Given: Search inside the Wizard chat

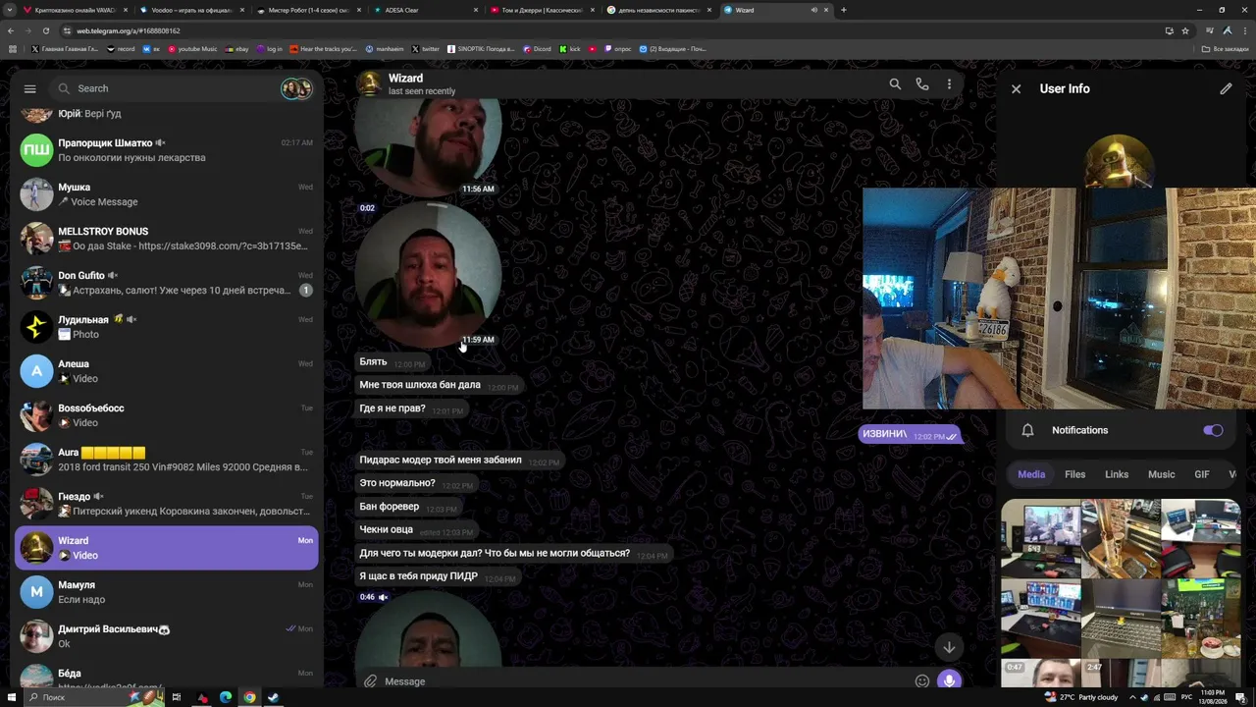Looking at the screenshot, I should point(895,84).
